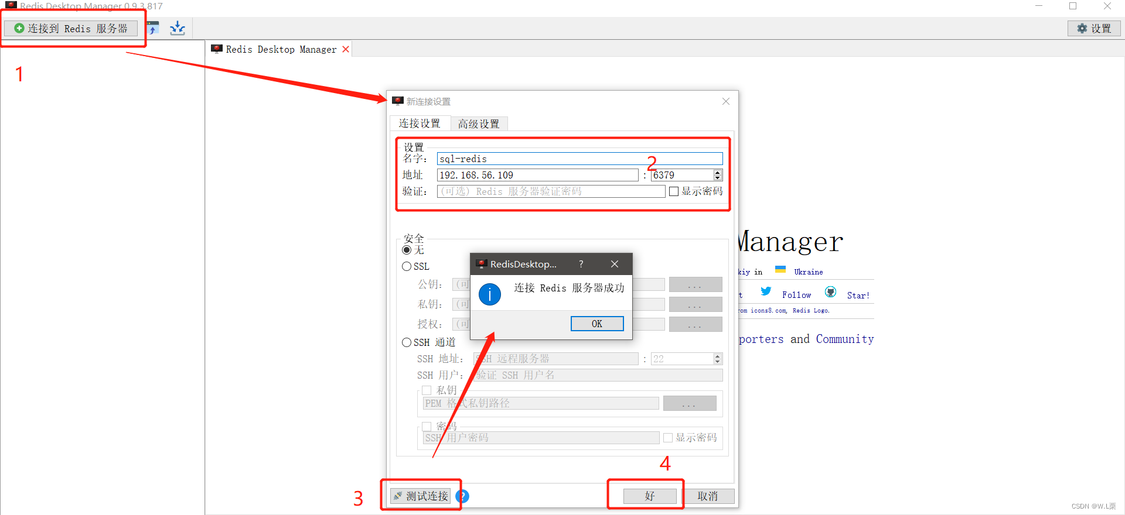This screenshot has width=1125, height=515.
Task: Click the browse button for 授权
Action: (696, 324)
